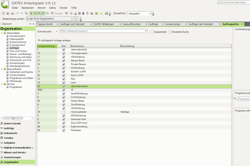Screen dimensions: 250x166
Task: Click the copy windows toolbar icon
Action: (x=26, y=14)
